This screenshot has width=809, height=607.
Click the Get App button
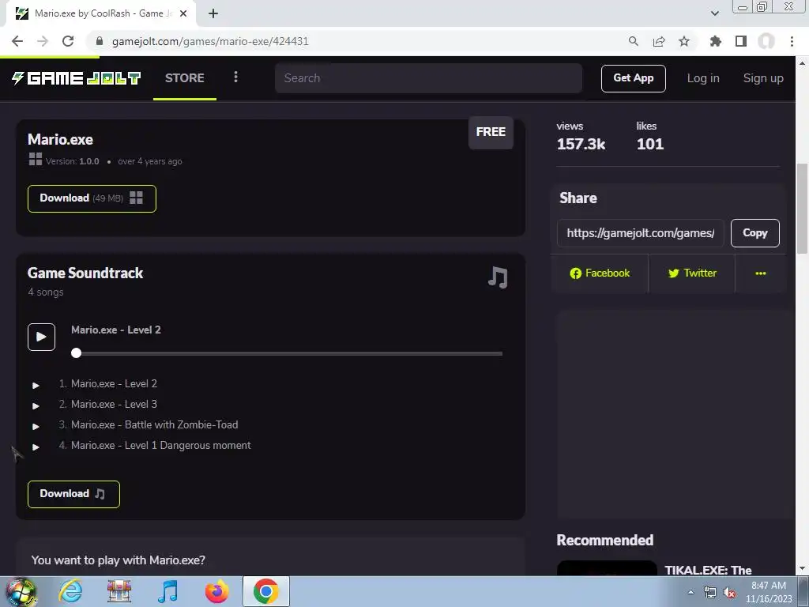tap(633, 78)
